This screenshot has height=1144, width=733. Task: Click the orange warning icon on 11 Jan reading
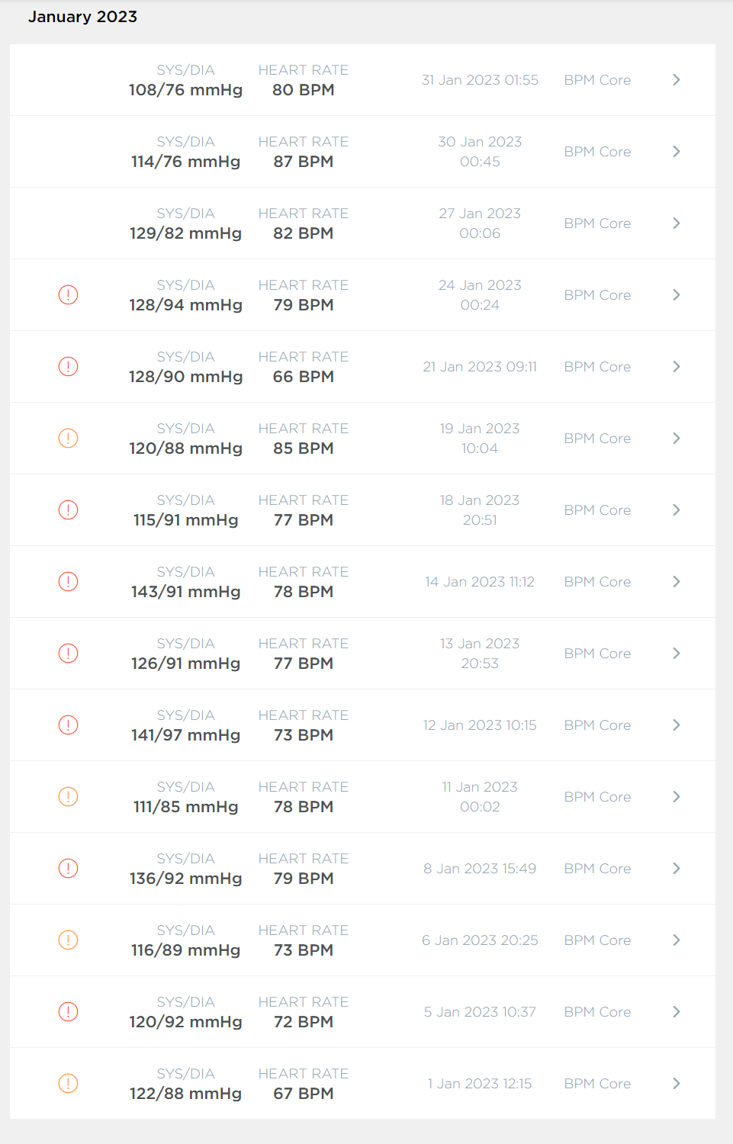(x=68, y=797)
